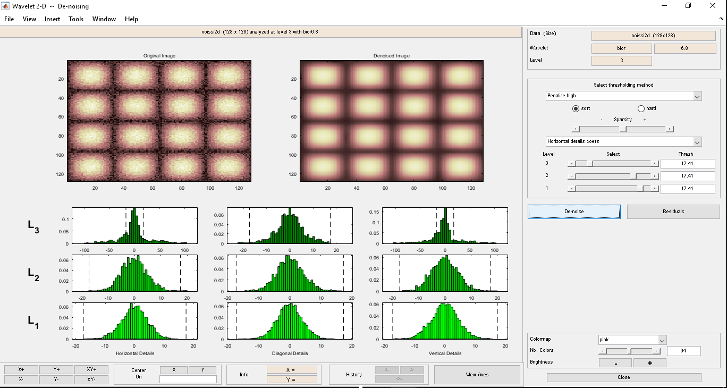The height and width of the screenshot is (388, 727).
Task: Click the De-noise button
Action: 574,212
